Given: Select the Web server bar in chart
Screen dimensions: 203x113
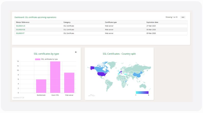Looking at the screenshot, I should coord(69,83).
